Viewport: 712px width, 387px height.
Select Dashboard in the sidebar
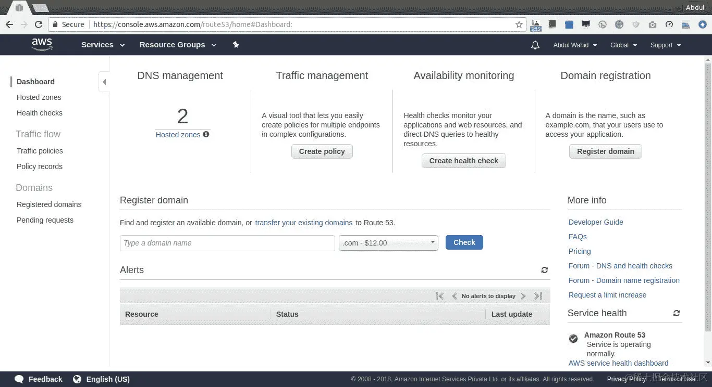35,82
